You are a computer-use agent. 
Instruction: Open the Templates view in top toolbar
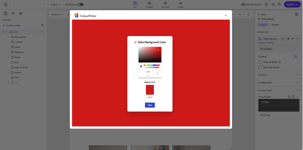(149, 5)
